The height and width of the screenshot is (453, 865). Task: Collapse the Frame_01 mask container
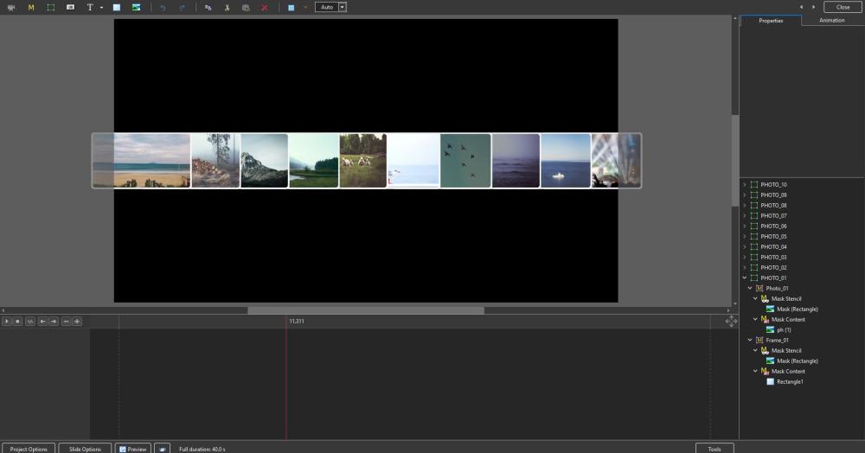(x=750, y=340)
